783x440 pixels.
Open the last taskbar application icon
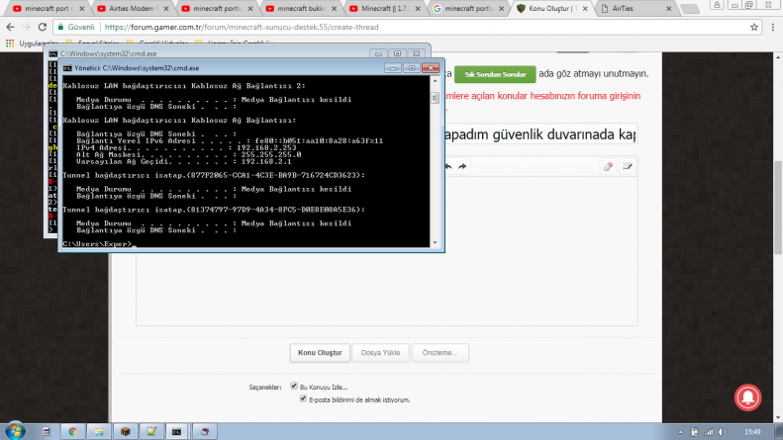coord(204,431)
